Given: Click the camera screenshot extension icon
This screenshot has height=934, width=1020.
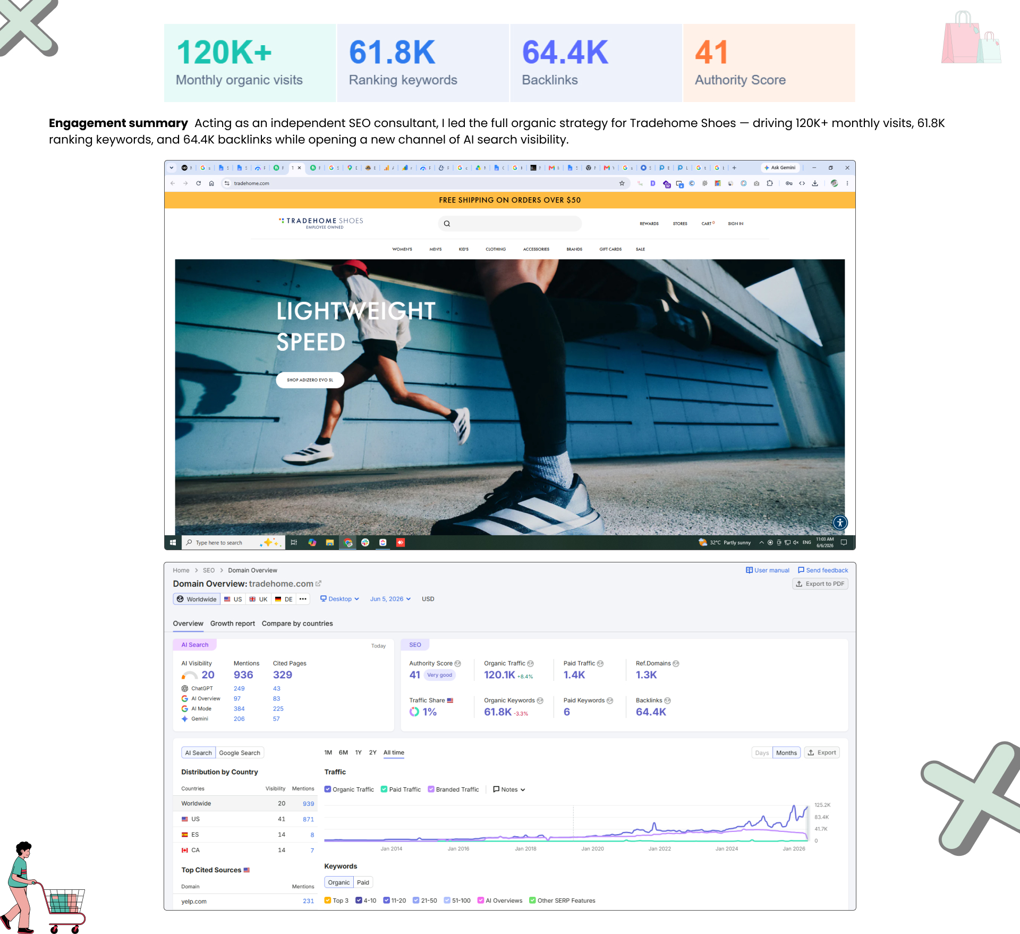Looking at the screenshot, I should (756, 183).
